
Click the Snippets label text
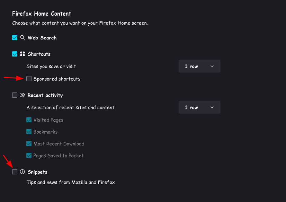pyautogui.click(x=37, y=172)
